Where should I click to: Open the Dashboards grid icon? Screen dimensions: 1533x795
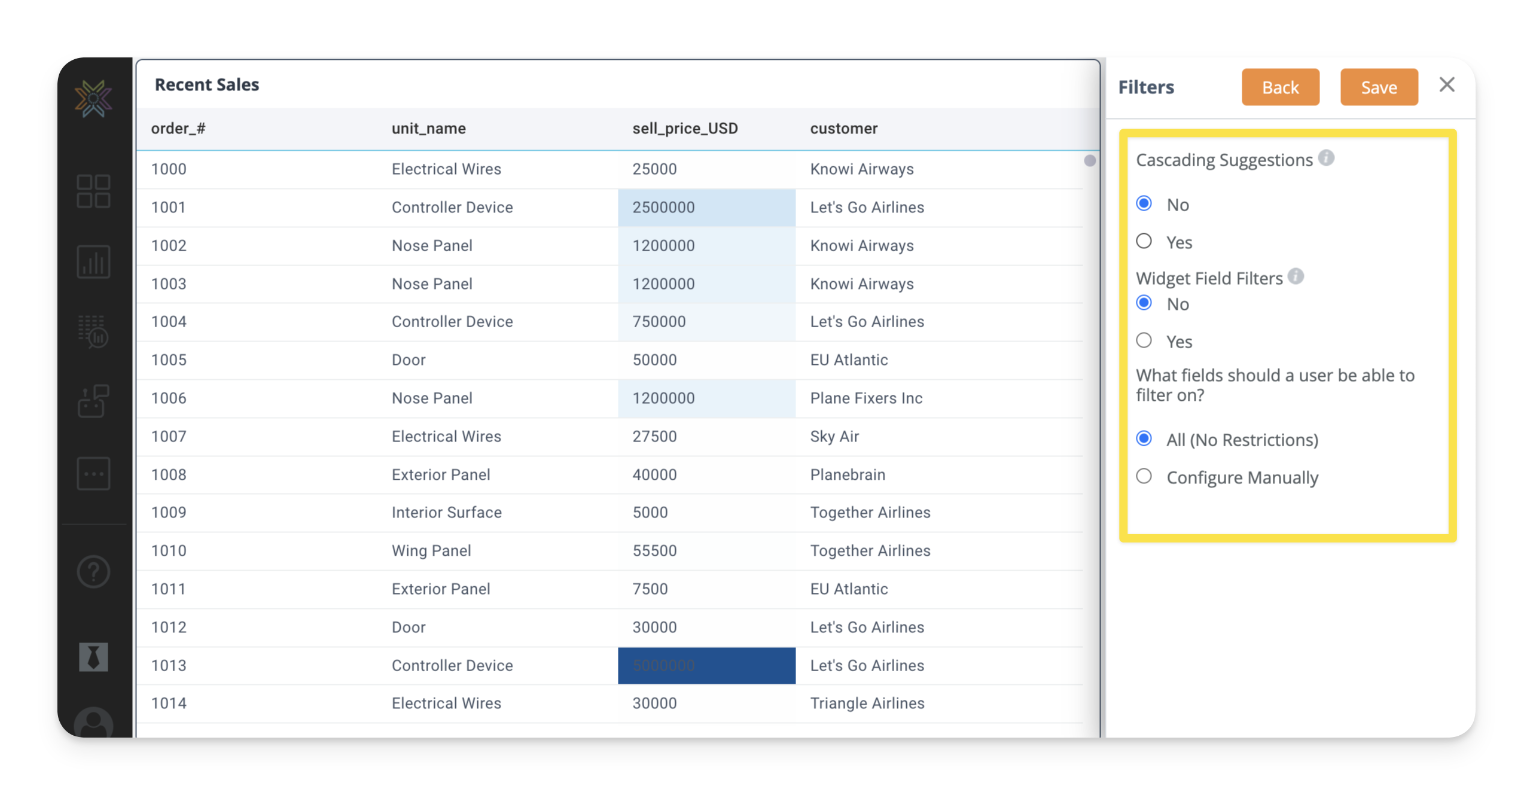[x=93, y=191]
